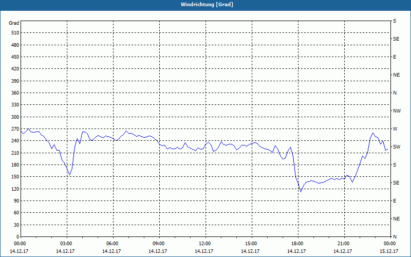Click the 14.12.17 date under 03:00
The height and width of the screenshot is (257, 411).
pos(65,251)
